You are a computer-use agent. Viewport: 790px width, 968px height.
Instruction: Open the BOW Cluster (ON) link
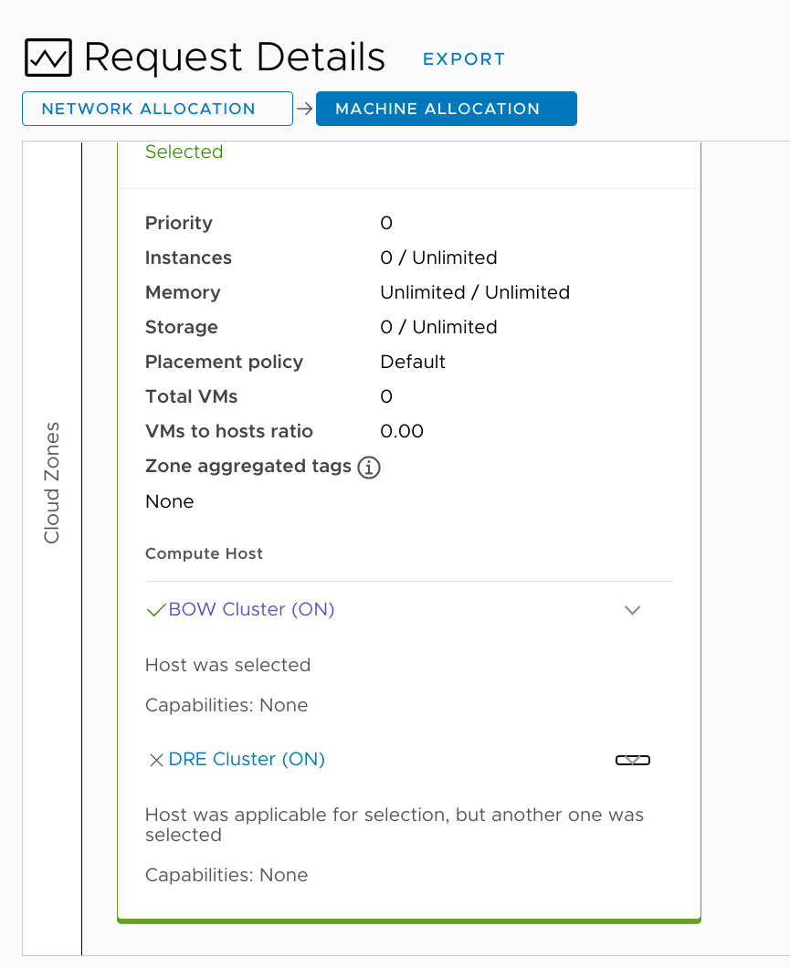pyautogui.click(x=252, y=610)
